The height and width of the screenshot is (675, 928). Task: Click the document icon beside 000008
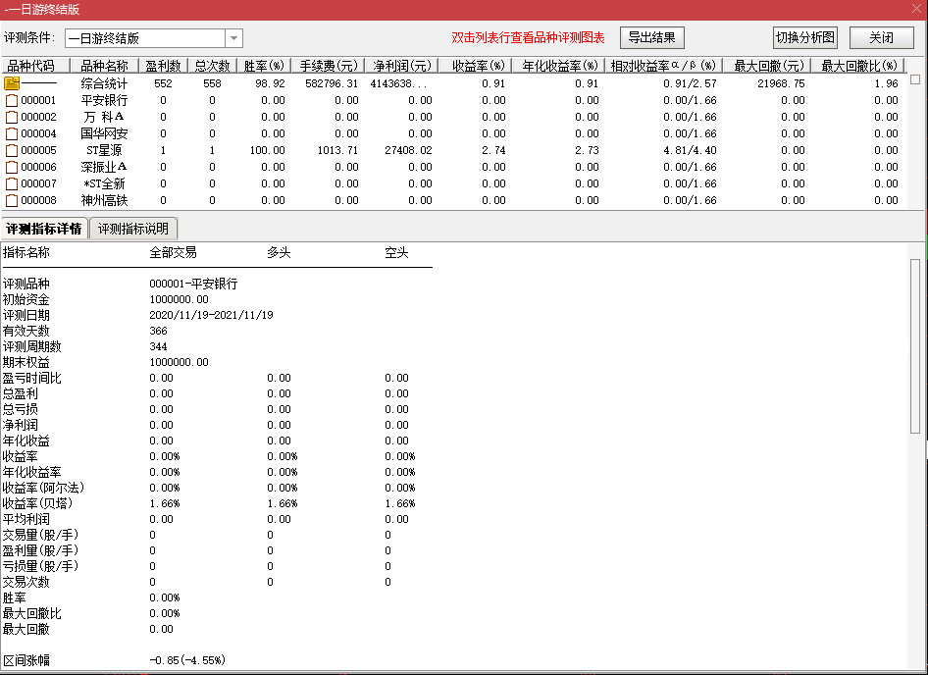click(12, 200)
